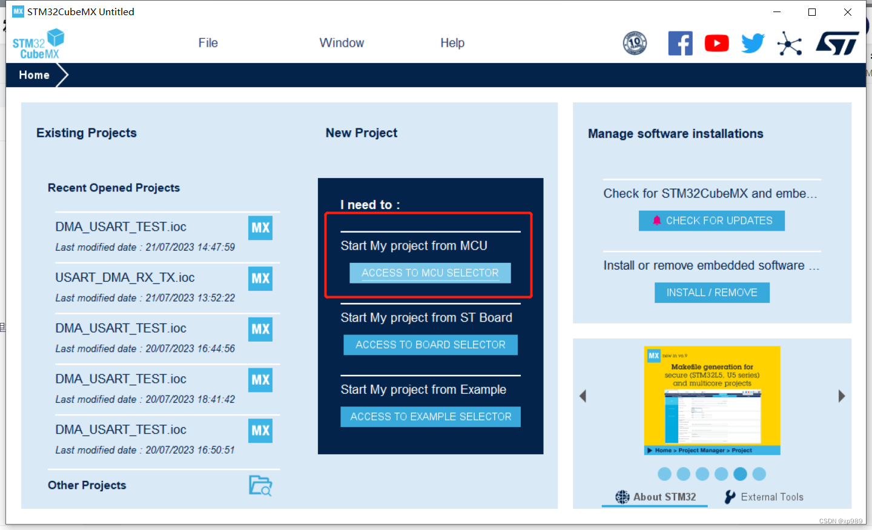Click 'Start My project from Example' text

click(423, 389)
